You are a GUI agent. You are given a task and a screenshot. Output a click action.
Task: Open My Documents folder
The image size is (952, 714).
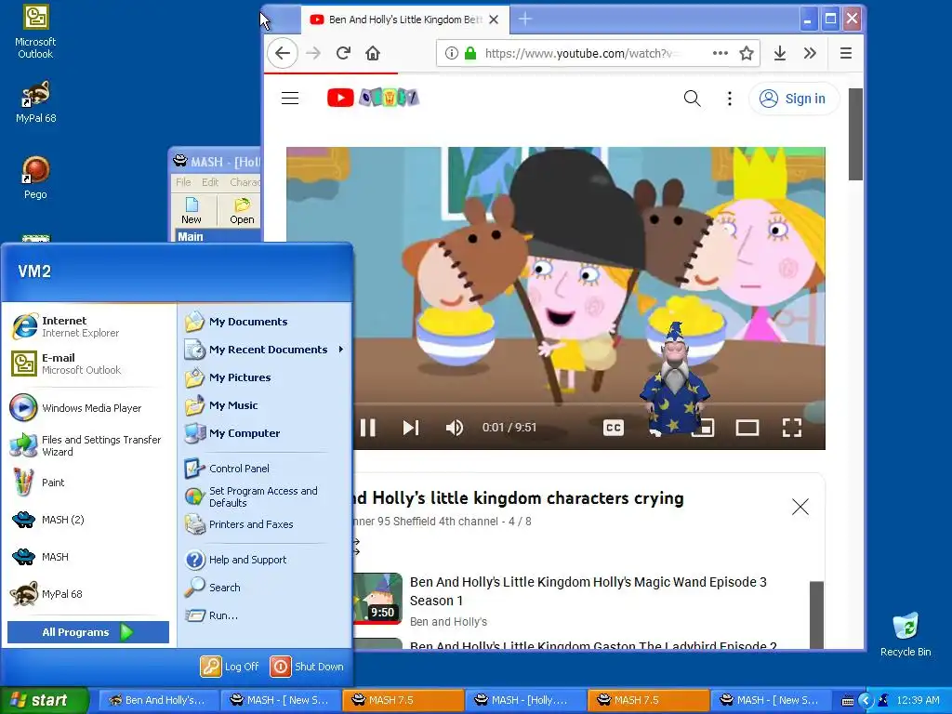click(265, 322)
